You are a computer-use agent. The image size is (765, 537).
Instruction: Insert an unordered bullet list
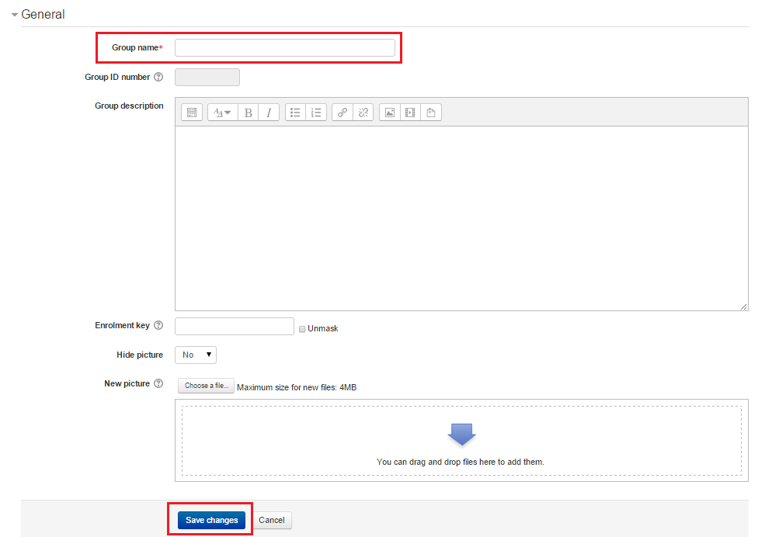point(295,113)
